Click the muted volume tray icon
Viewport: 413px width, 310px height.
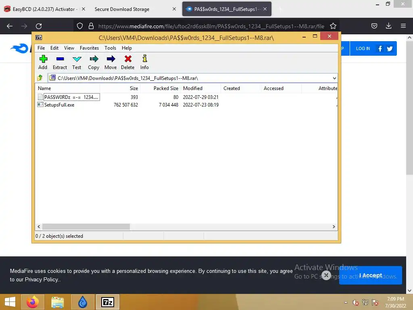(x=356, y=302)
